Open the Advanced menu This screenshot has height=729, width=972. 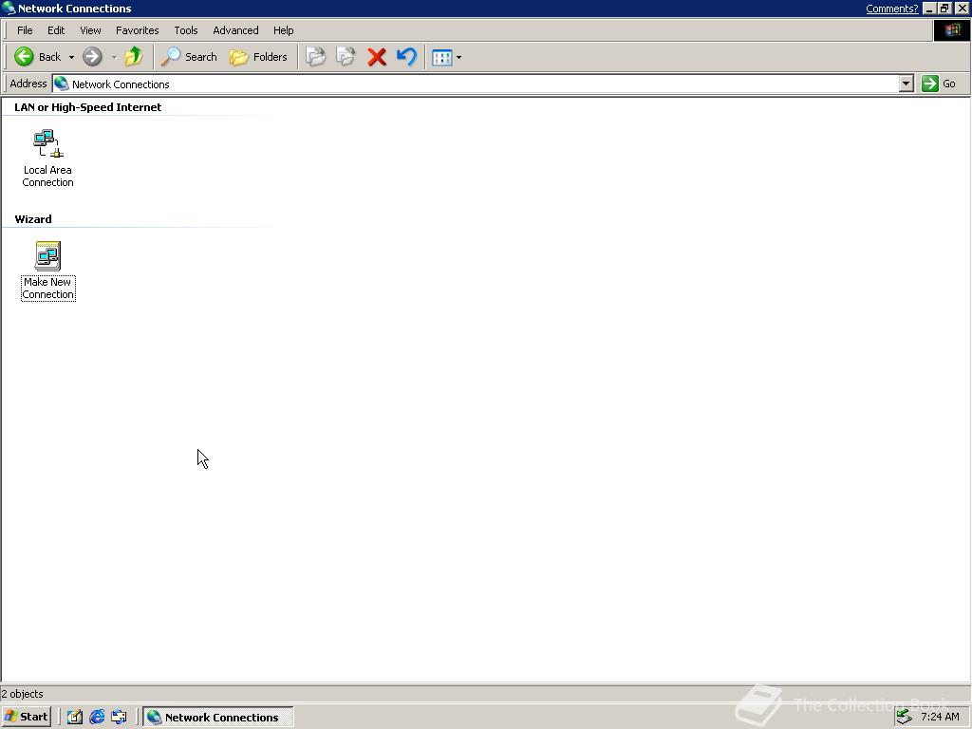click(x=235, y=30)
